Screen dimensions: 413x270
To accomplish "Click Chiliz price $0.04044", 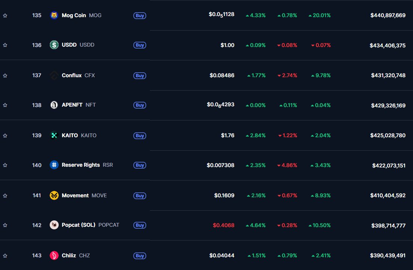I will tap(222, 255).
